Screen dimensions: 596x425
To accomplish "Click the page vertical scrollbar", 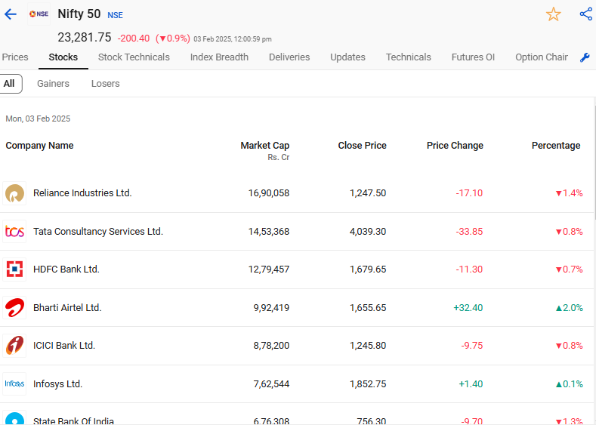I will click(594, 163).
